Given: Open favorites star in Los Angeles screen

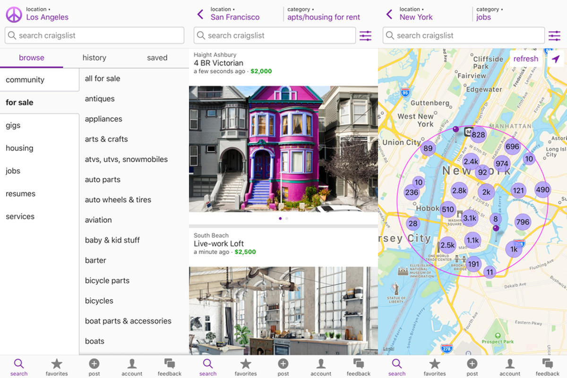Looking at the screenshot, I should click(x=57, y=367).
